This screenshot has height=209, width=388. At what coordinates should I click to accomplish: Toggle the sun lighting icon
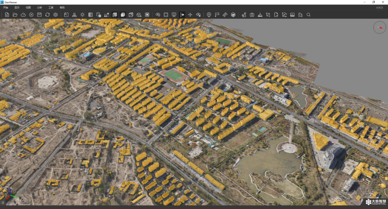(82, 15)
